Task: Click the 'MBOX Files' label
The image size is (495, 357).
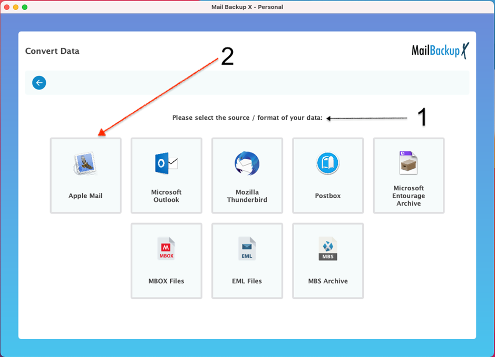Action: coord(167,281)
